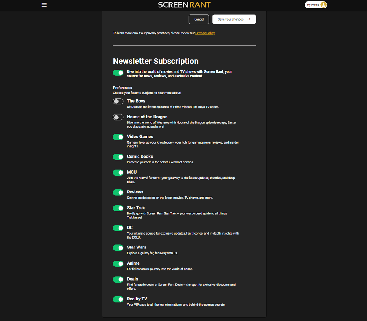This screenshot has height=321, width=367.
Task: Click the Video Games title text
Action: coord(140,137)
